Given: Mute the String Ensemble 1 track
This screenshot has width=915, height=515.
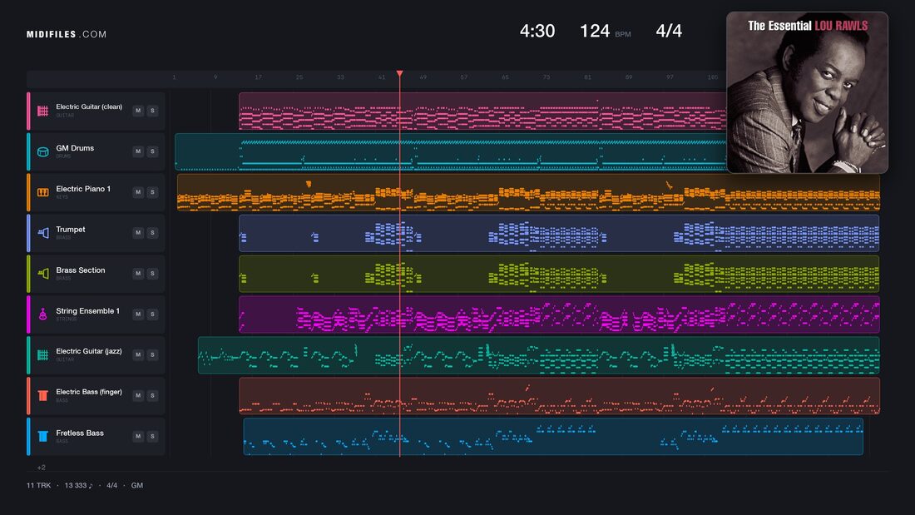Looking at the screenshot, I should click(x=138, y=314).
